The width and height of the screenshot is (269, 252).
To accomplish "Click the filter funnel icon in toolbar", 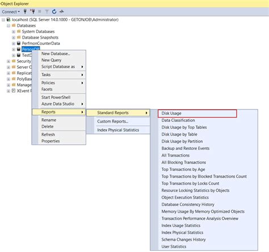I will tap(47, 12).
